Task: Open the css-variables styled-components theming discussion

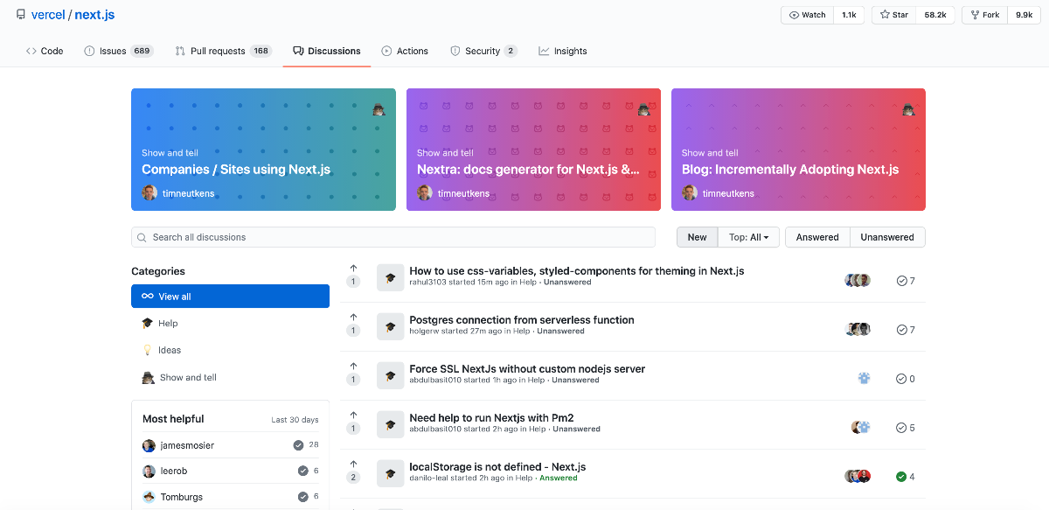Action: (577, 271)
